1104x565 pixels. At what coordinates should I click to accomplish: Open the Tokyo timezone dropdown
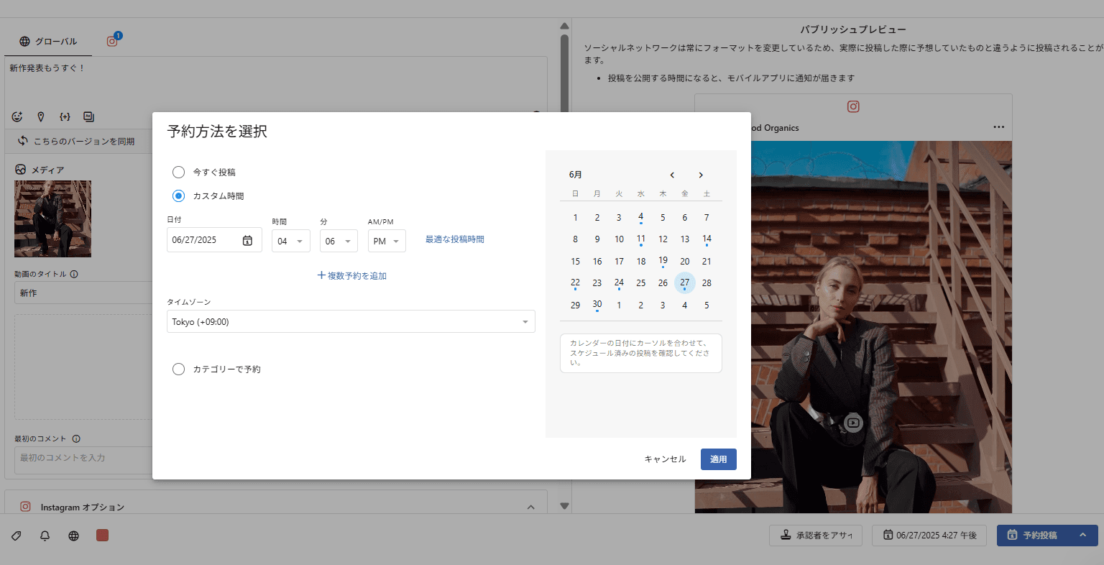[351, 322]
